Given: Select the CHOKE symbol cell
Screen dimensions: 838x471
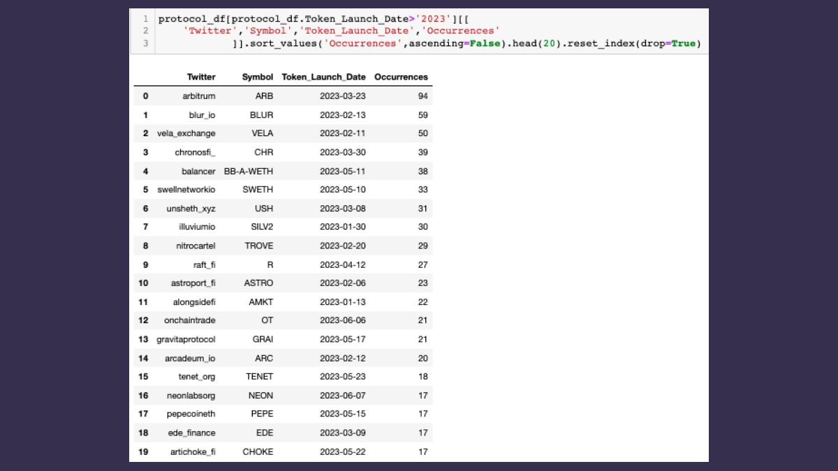Looking at the screenshot, I should point(258,451).
